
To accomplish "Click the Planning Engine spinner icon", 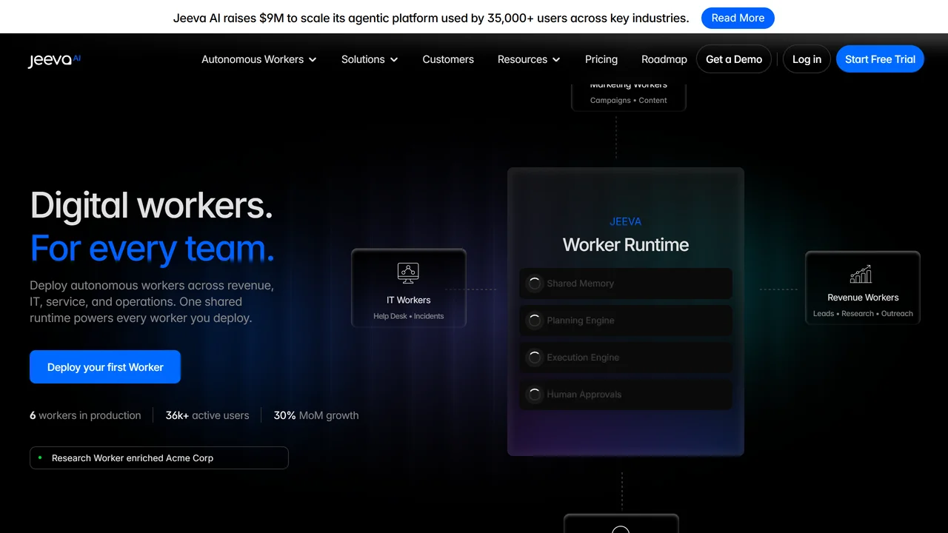I will (x=534, y=321).
